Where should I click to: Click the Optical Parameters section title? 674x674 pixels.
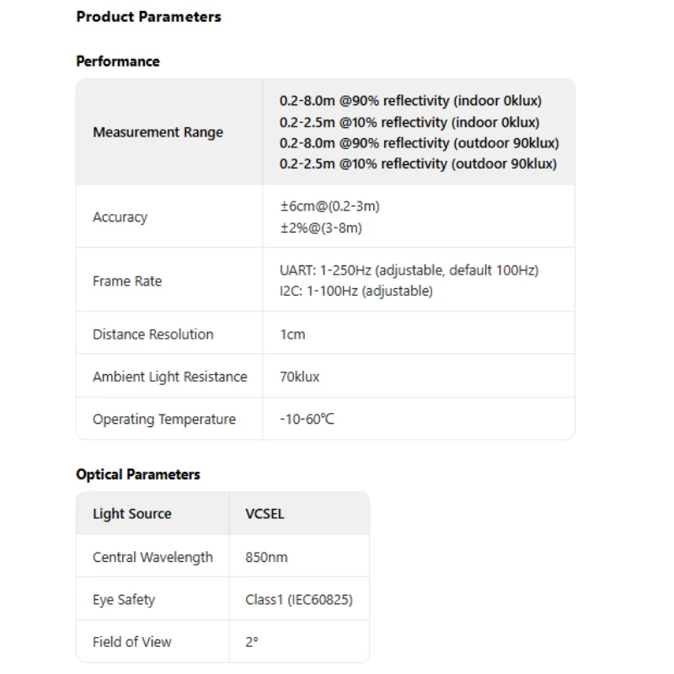(x=137, y=474)
